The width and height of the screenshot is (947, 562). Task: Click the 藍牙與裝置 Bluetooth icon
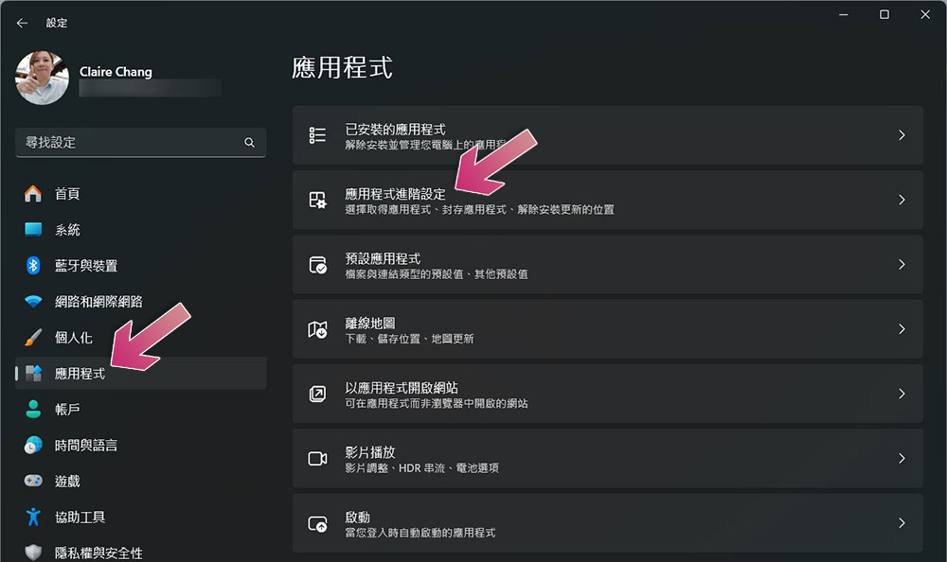pyautogui.click(x=33, y=266)
